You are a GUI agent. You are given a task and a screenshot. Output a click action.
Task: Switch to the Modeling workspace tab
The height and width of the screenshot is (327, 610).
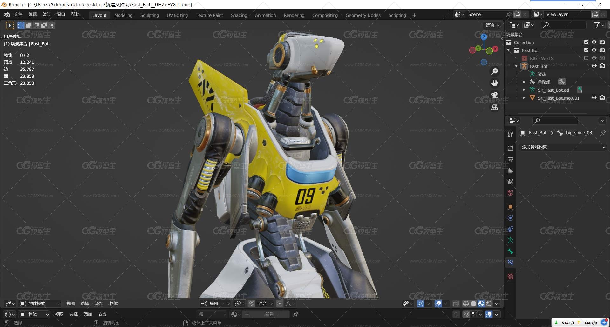coord(123,15)
